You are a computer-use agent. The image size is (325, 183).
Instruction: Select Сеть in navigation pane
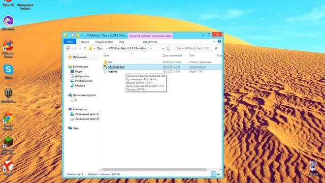point(76,129)
